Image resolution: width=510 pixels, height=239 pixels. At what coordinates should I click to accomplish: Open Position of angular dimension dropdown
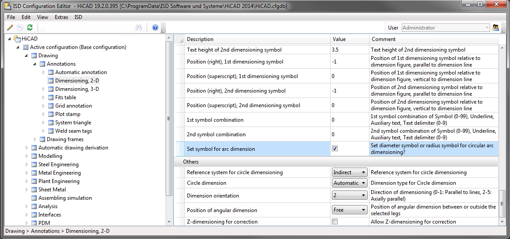(x=350, y=210)
